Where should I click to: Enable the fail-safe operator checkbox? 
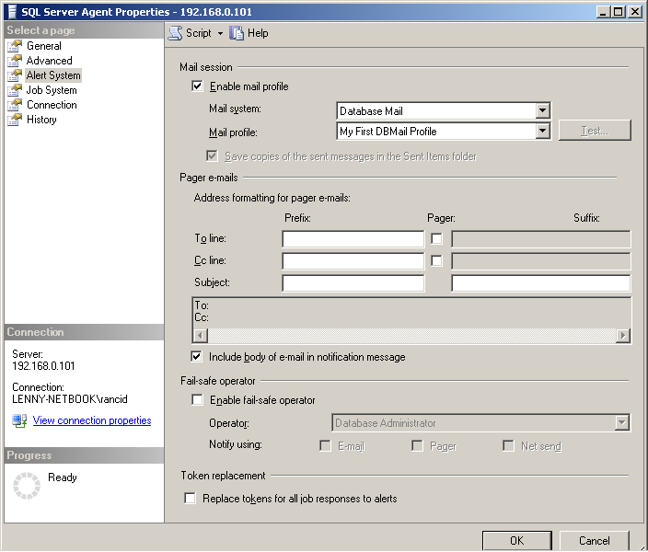198,399
